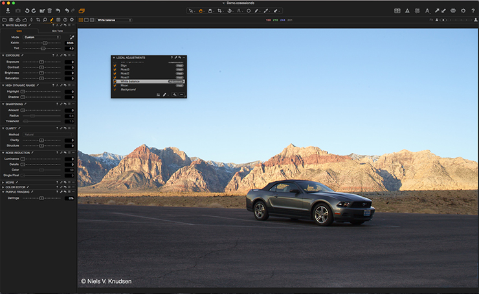Choose the Rotate cursor tool

(x=229, y=11)
